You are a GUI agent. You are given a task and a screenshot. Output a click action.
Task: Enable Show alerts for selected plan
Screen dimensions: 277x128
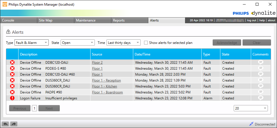146,43
